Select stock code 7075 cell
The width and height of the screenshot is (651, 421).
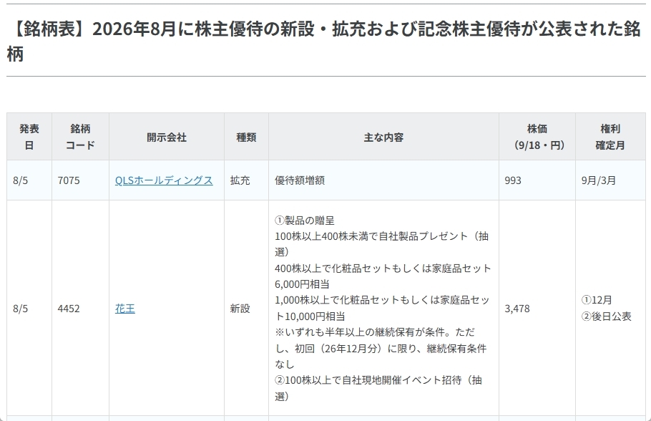pos(80,180)
